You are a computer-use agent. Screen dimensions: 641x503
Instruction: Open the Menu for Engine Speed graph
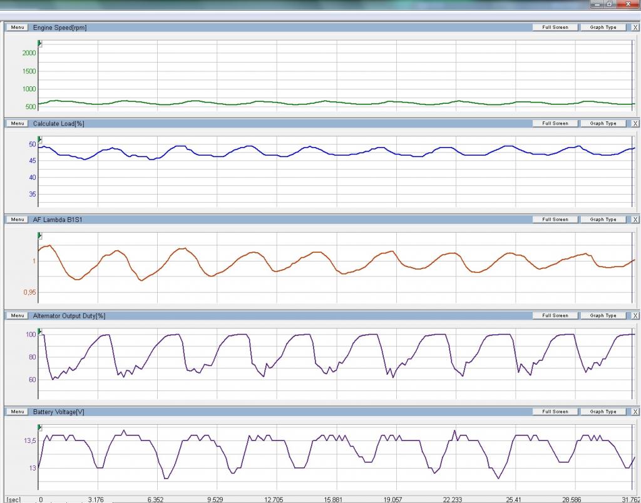coord(17,28)
